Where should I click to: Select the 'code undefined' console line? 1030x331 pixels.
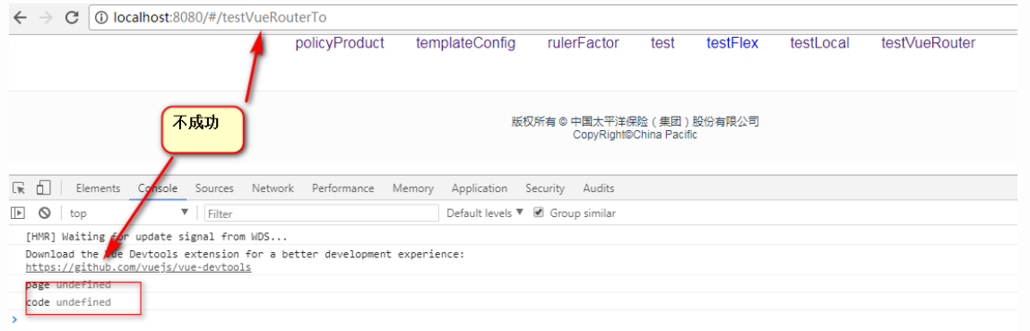[x=68, y=302]
